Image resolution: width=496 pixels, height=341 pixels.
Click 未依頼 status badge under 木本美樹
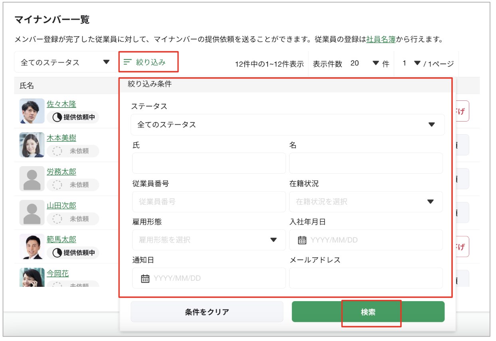[x=73, y=151]
